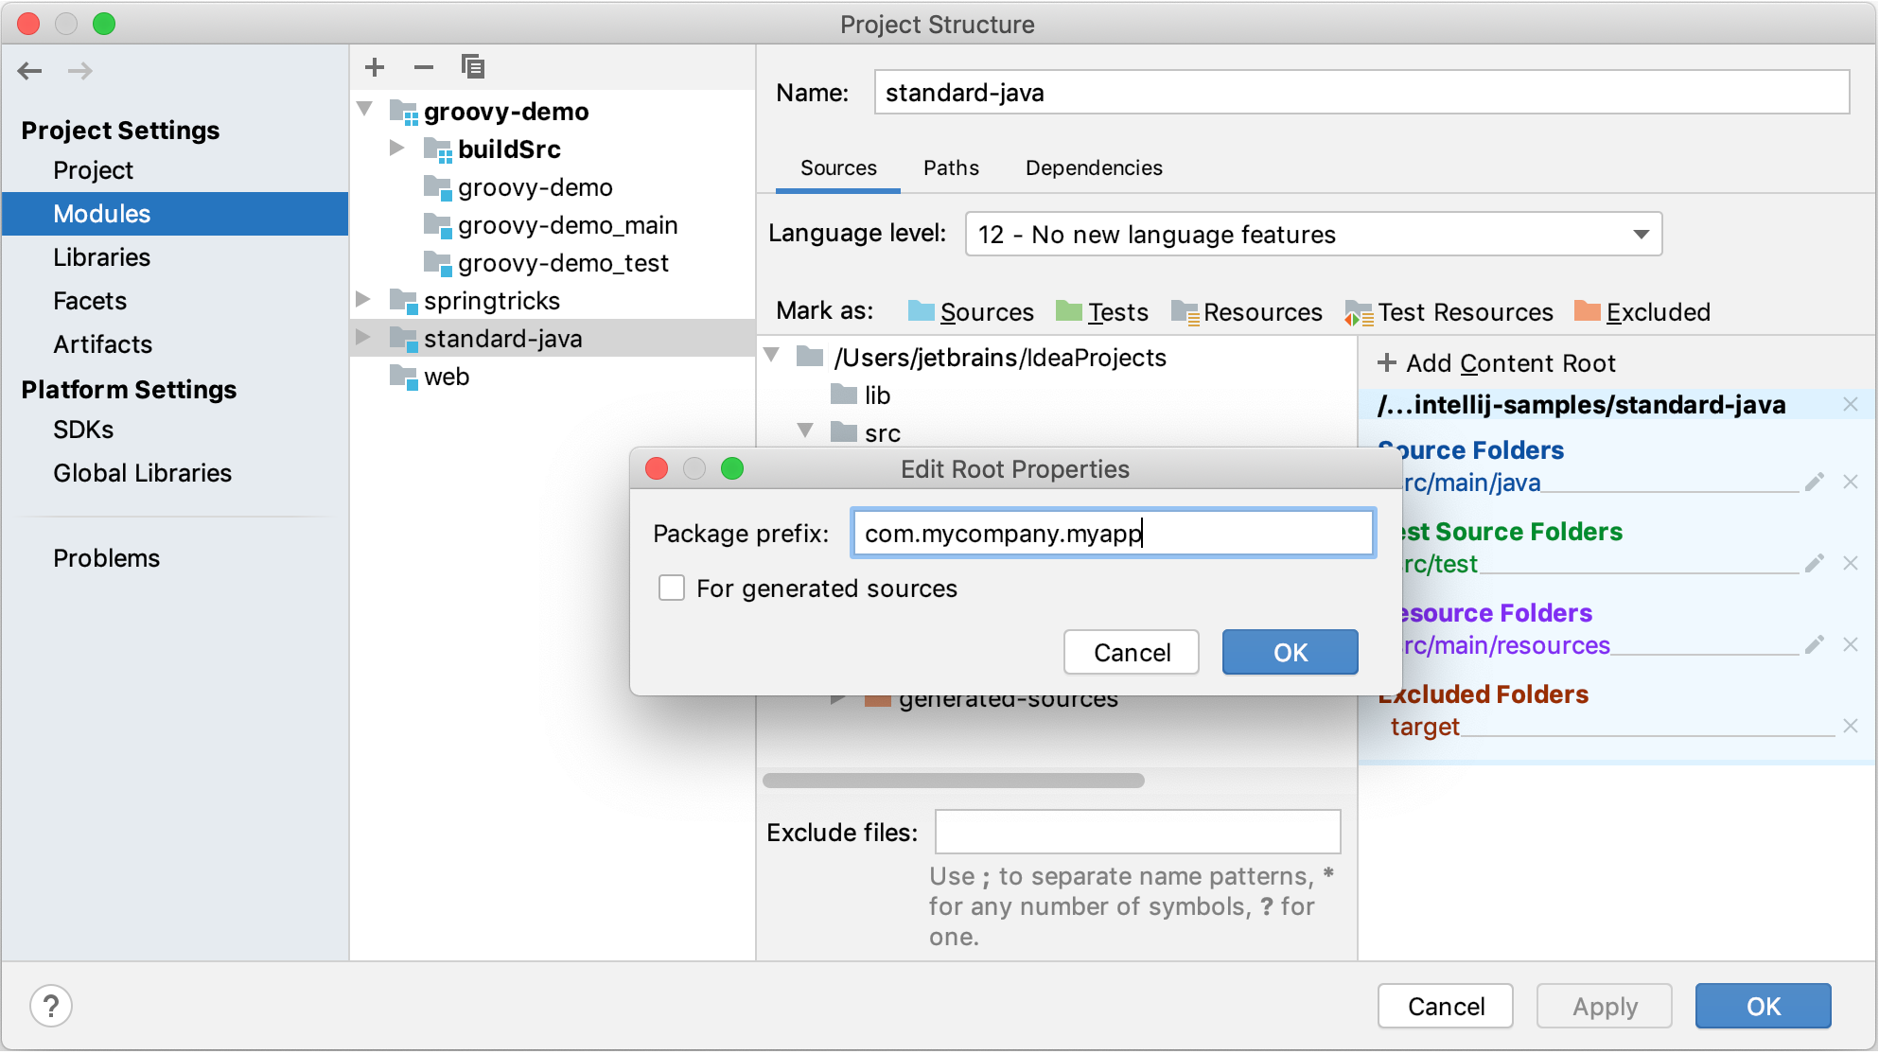Click edit icon for src/main/resources folder
1879x1054 pixels.
tap(1815, 643)
